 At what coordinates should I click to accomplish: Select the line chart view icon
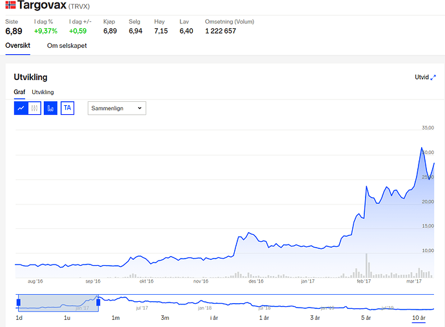click(x=21, y=108)
